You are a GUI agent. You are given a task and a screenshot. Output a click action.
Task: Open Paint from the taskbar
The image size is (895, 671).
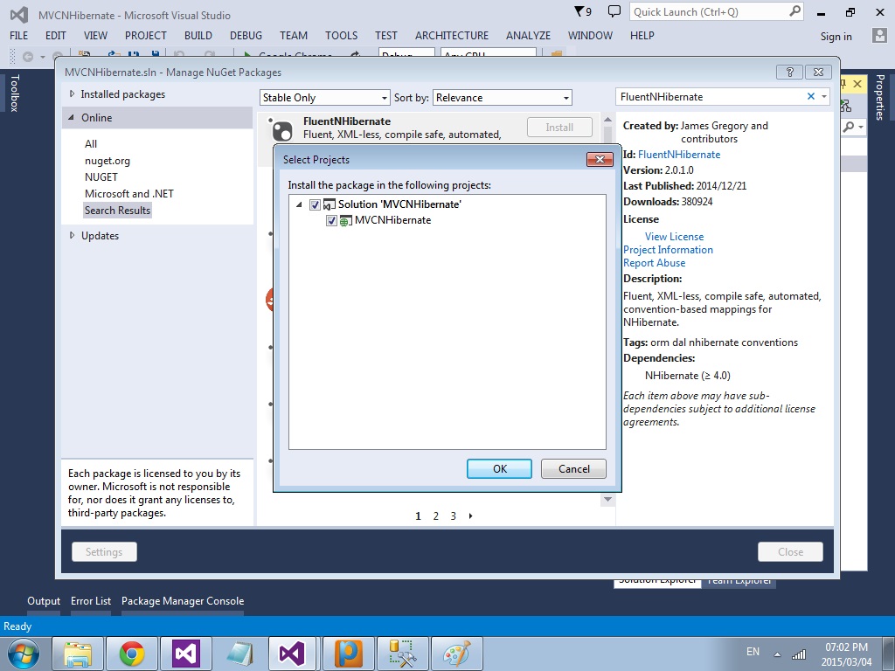coord(456,654)
